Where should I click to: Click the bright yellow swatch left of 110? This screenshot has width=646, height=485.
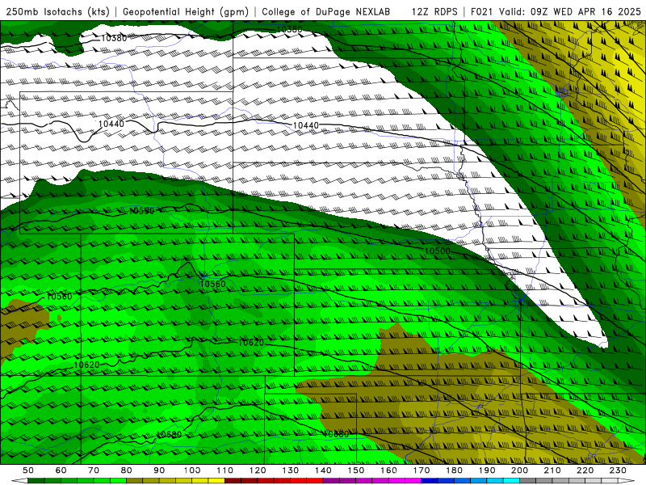[x=216, y=481]
